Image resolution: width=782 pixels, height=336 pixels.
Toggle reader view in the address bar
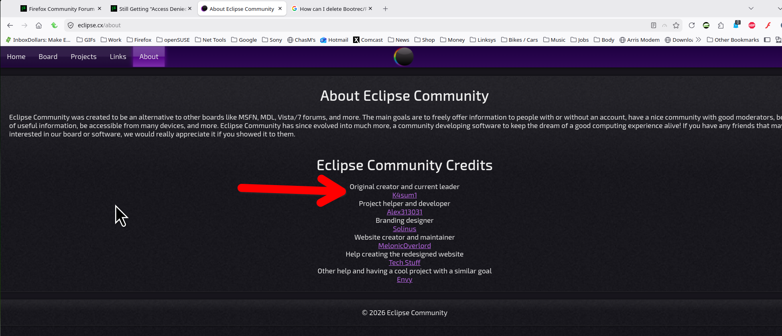pos(654,25)
